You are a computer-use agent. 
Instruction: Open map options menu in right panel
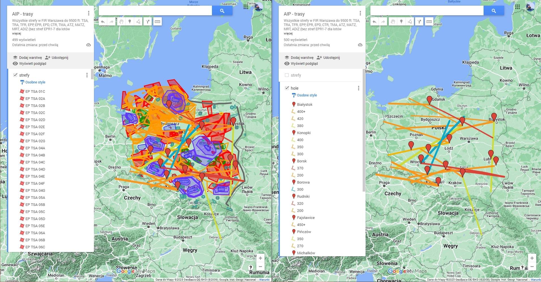[360, 13]
